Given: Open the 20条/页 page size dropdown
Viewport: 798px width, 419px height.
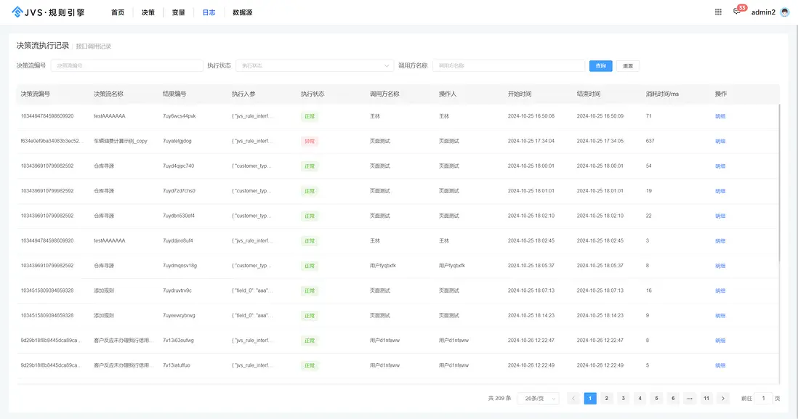Looking at the screenshot, I should [538, 398].
